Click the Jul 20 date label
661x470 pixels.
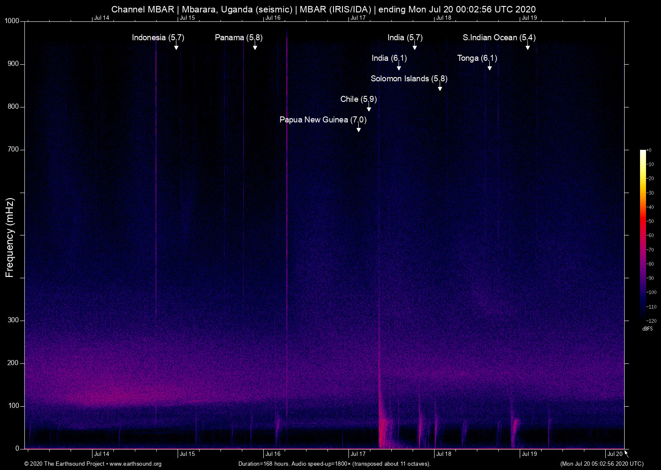[x=615, y=454]
